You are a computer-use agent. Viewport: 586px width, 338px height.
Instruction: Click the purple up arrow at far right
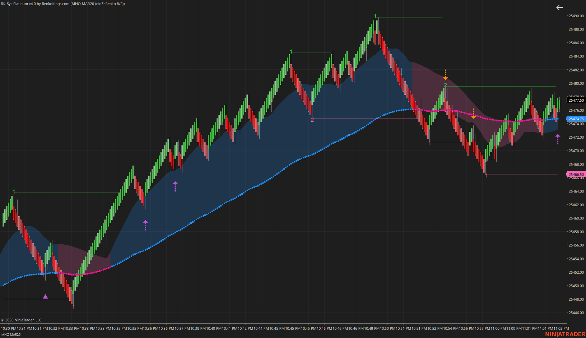[558, 139]
